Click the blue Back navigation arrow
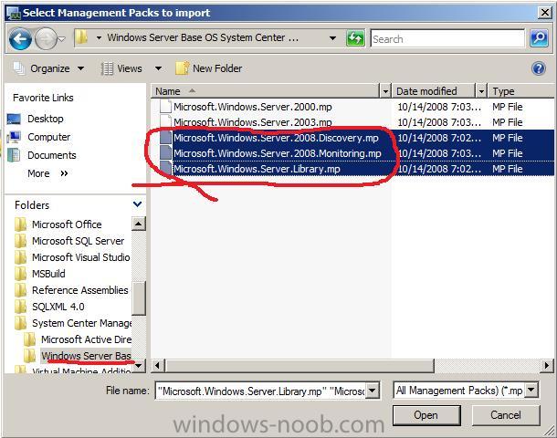This screenshot has height=438, width=557. [20, 38]
